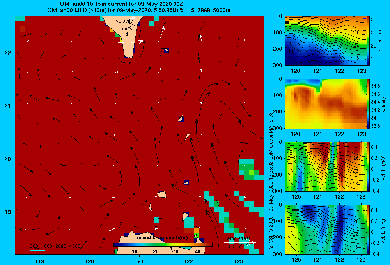Click the 34.8 tick on salinity scale
Screen dimensions: 390x265
click(x=375, y=86)
